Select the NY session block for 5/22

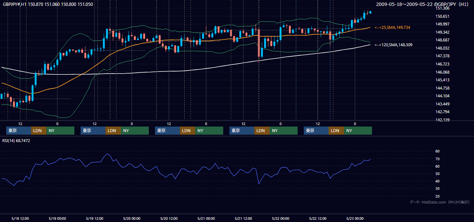(x=358, y=131)
